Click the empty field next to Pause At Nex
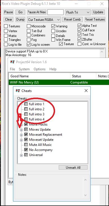The width and height of the screenshot is (109, 206). (x=55, y=12)
